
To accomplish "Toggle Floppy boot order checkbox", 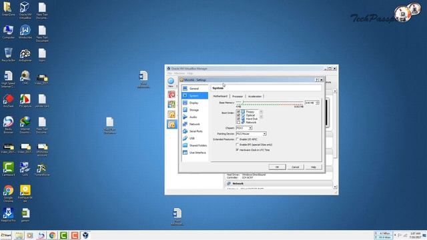I will (238, 112).
